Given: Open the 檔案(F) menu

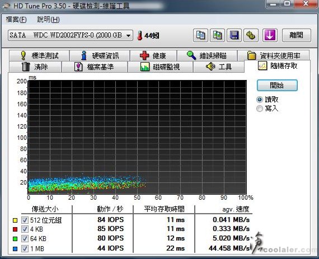Looking at the screenshot, I should (x=16, y=20).
